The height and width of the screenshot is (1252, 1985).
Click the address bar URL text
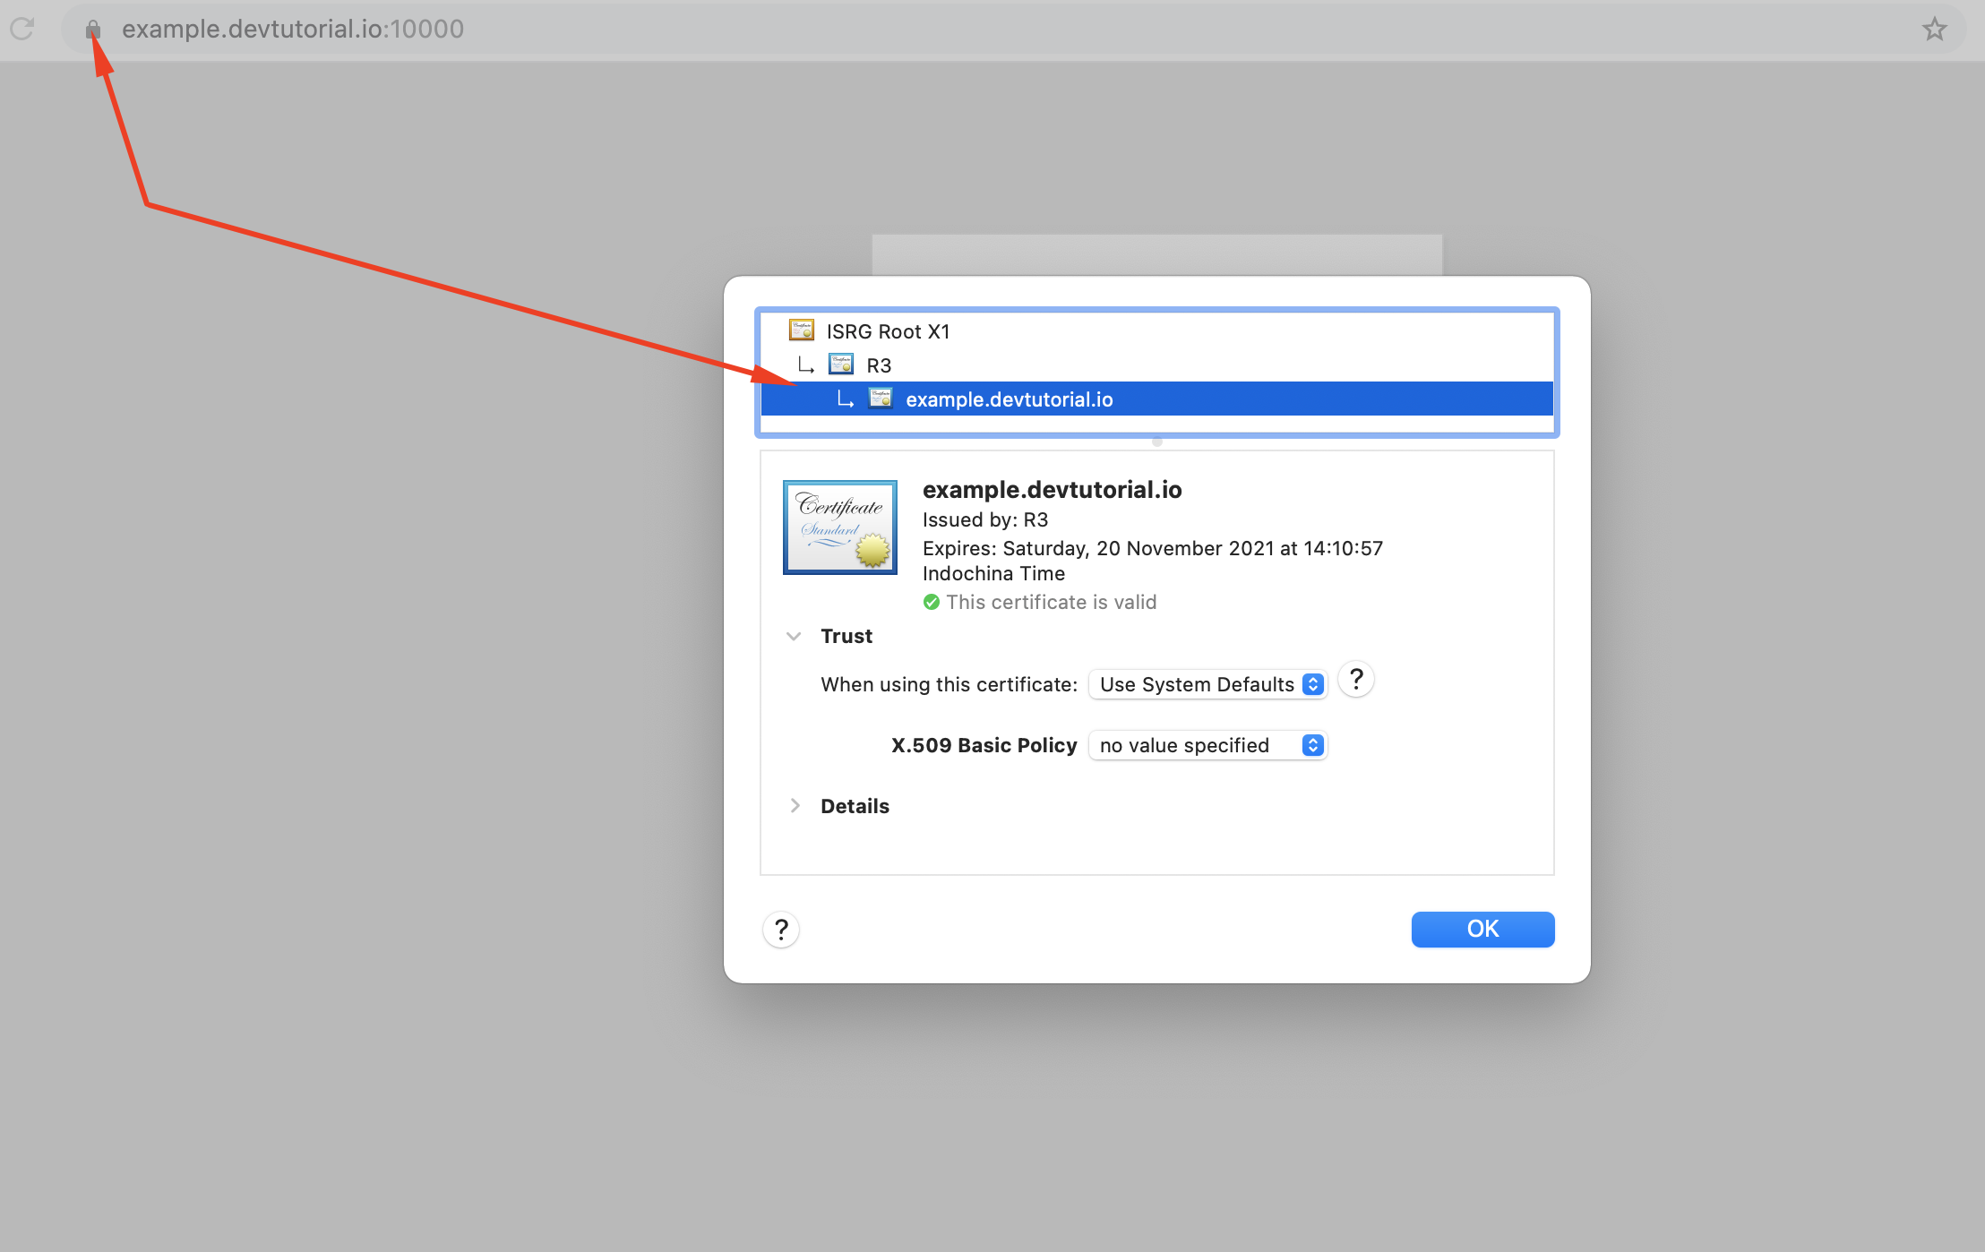292,29
